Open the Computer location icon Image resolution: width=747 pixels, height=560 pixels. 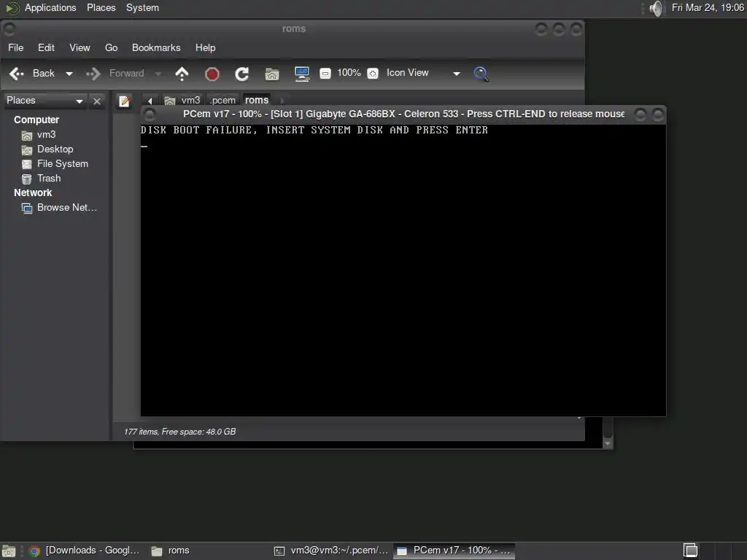(x=302, y=74)
